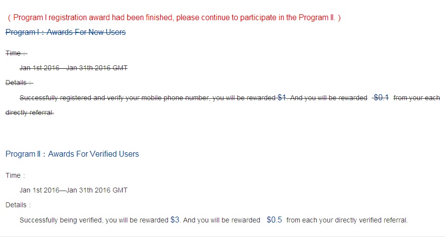Click the $3 reward amount
This screenshot has width=445, height=249.
click(175, 220)
